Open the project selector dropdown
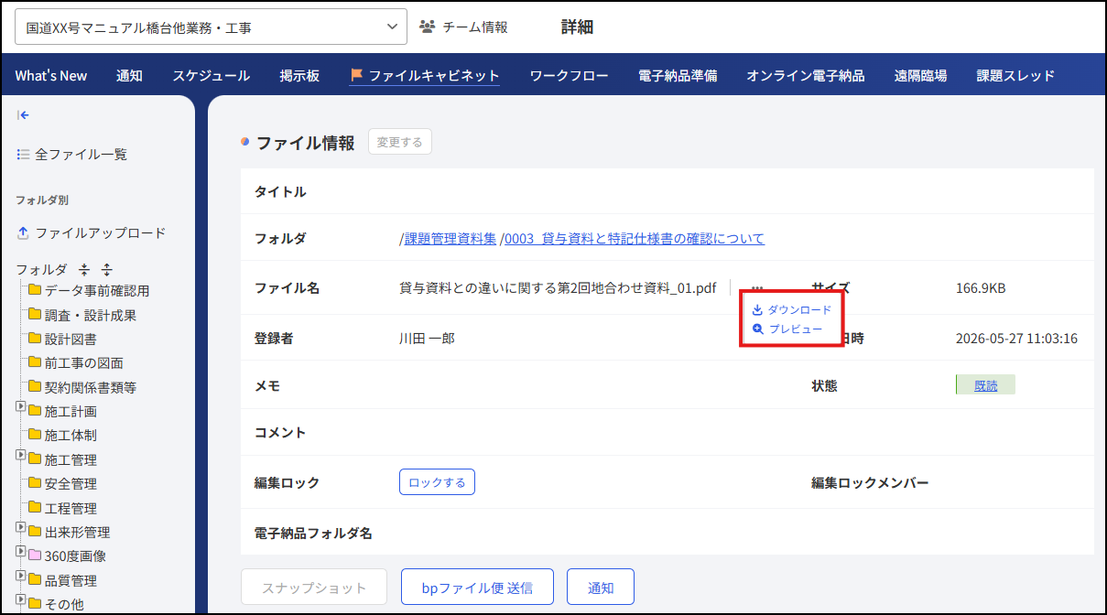The image size is (1107, 615). pos(212,27)
